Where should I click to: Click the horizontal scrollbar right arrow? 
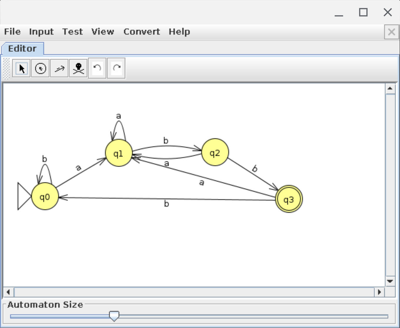point(379,292)
